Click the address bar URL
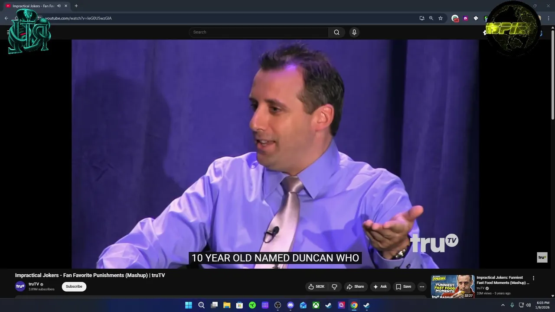This screenshot has width=555, height=312. [78, 18]
